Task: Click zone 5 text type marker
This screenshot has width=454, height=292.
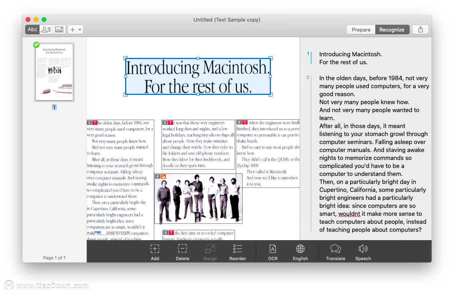Action: click(x=171, y=233)
